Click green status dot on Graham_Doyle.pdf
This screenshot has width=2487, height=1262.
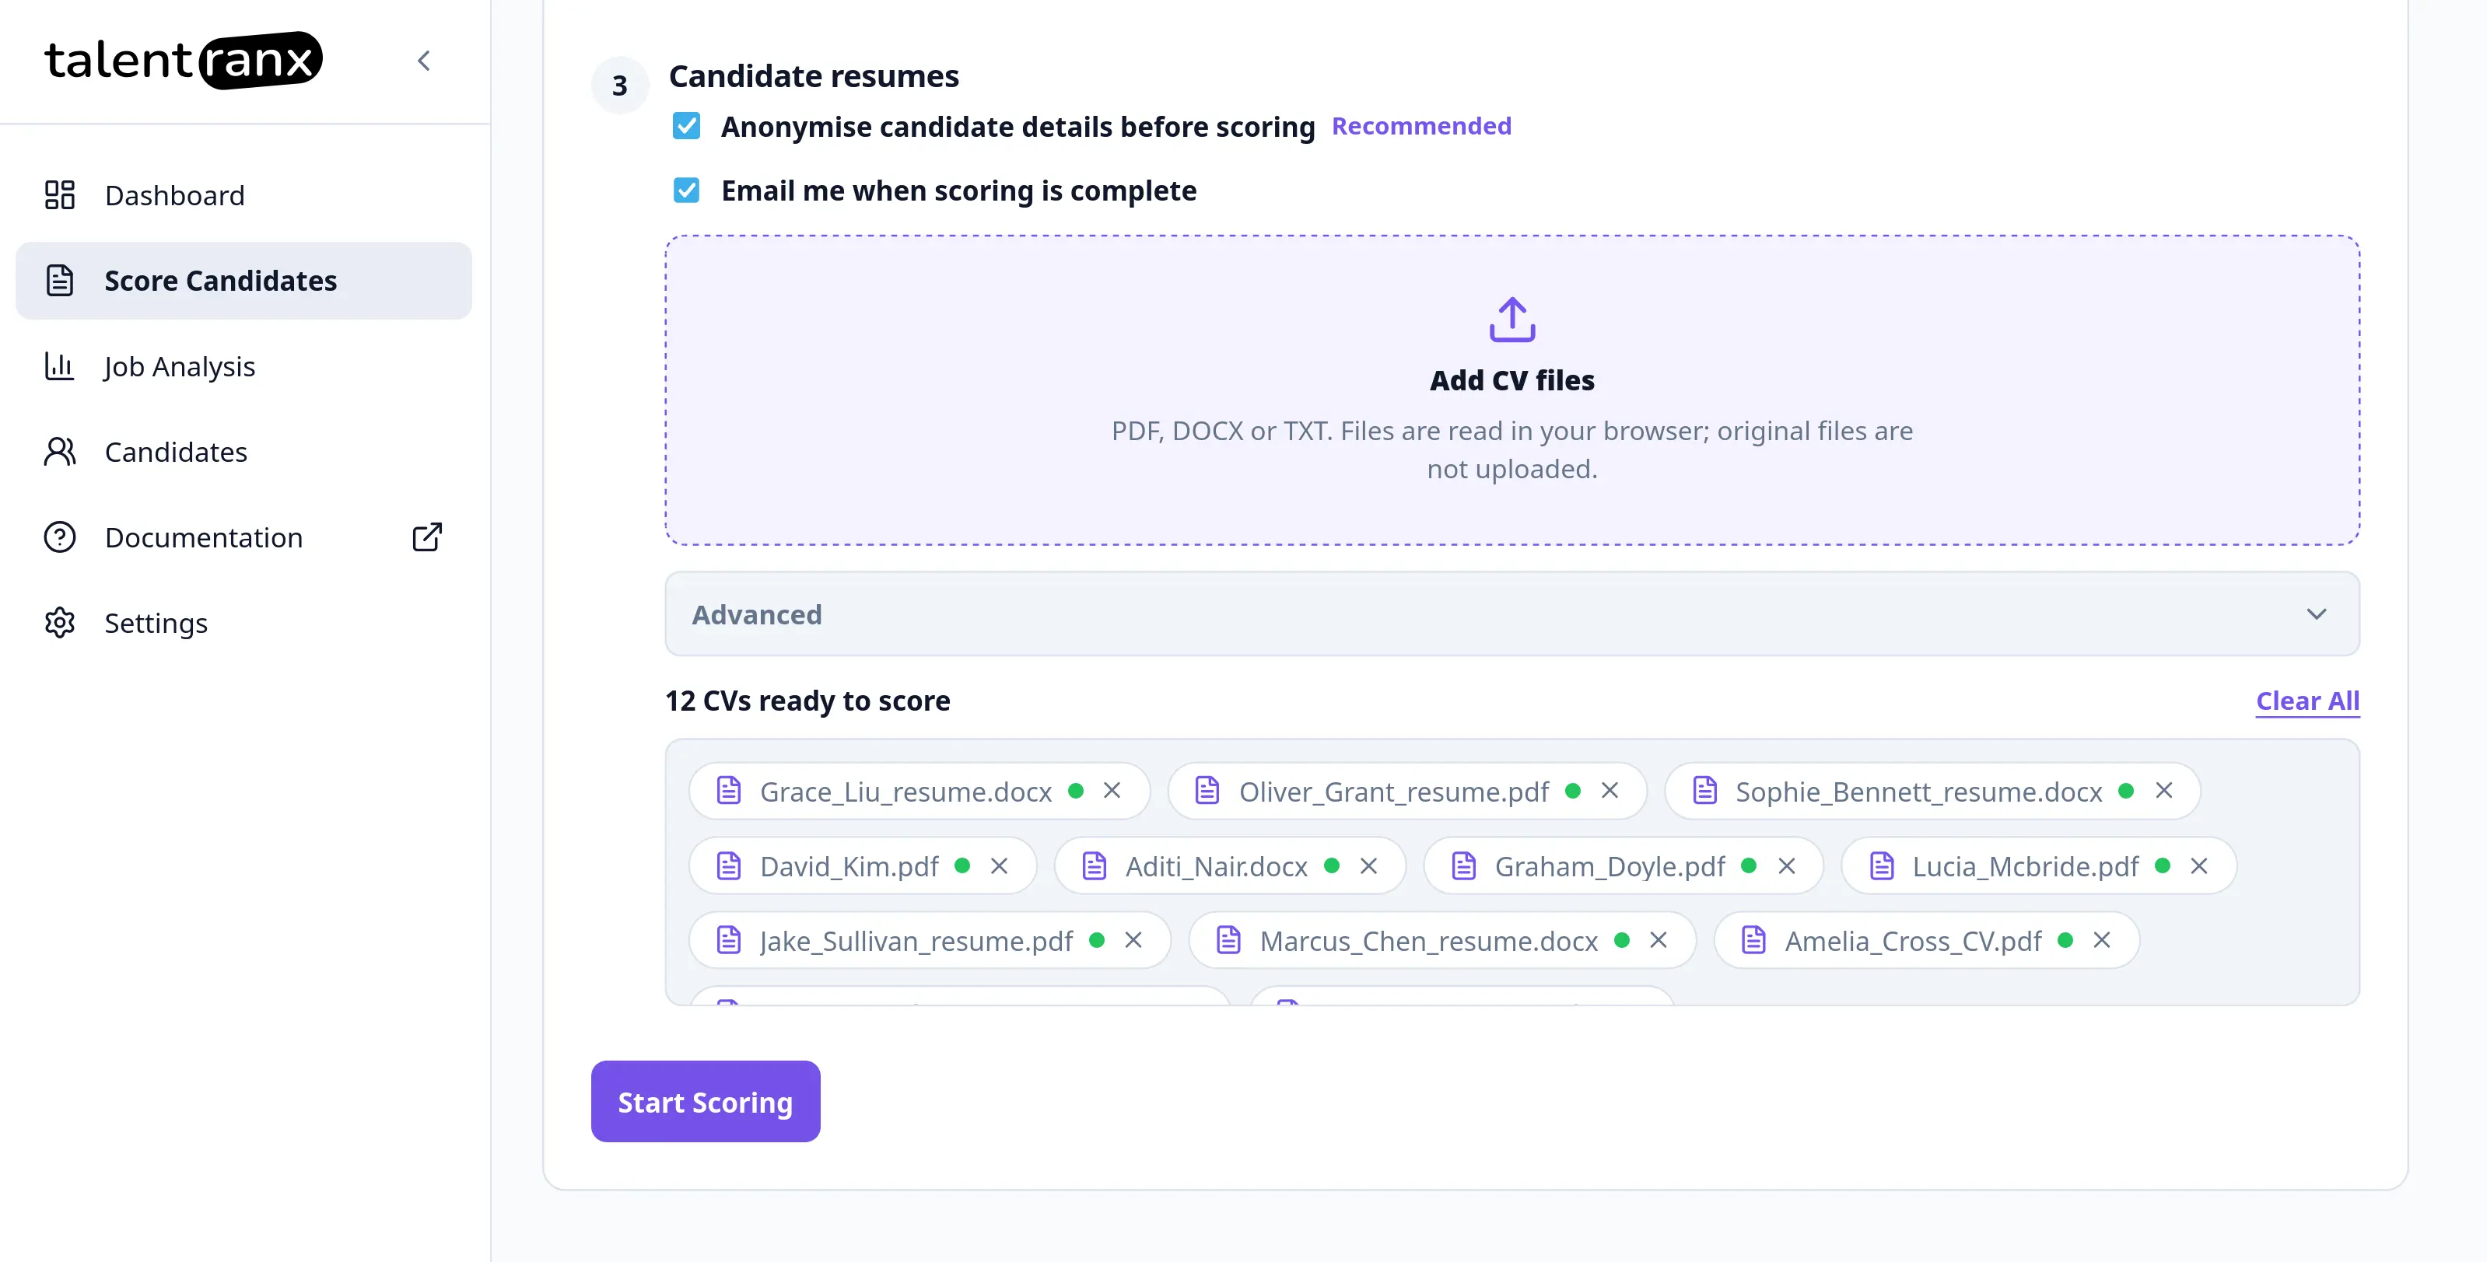(1749, 865)
